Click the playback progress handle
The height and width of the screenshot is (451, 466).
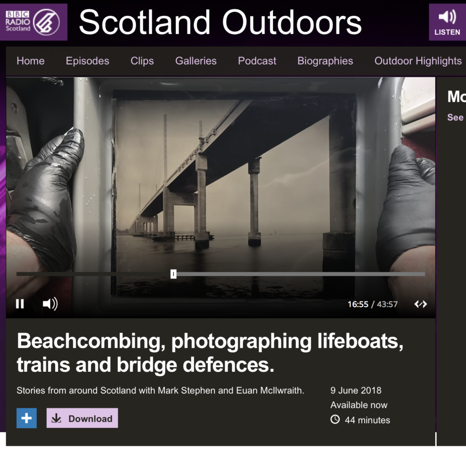173,274
